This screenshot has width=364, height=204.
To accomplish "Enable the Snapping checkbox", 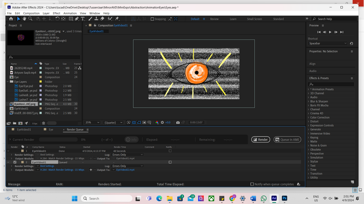I will click(152, 19).
